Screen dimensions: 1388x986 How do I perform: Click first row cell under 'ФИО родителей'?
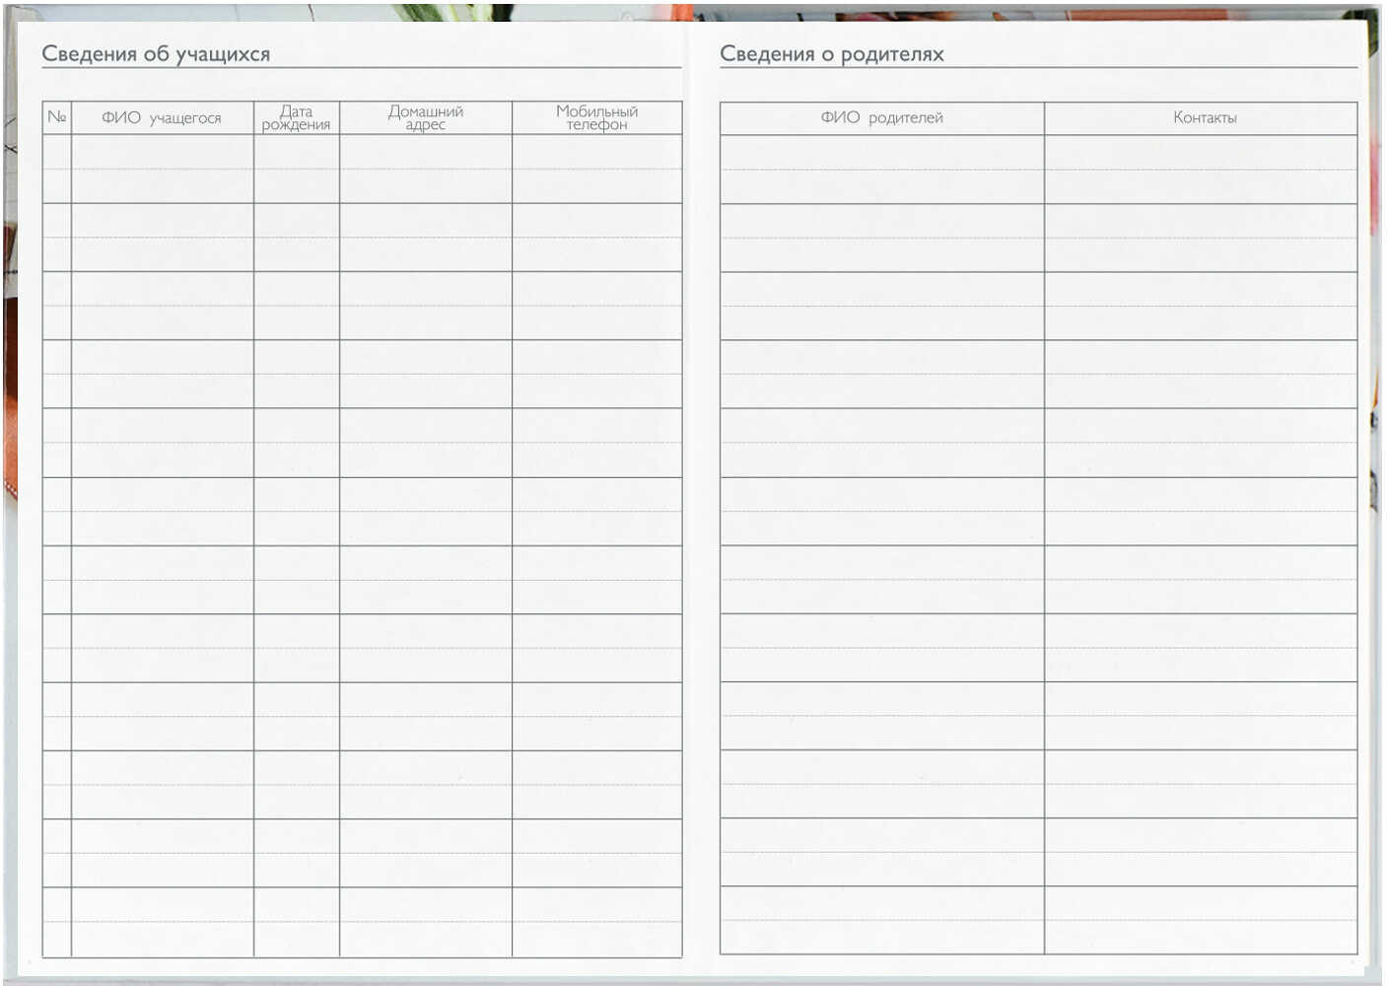881,169
